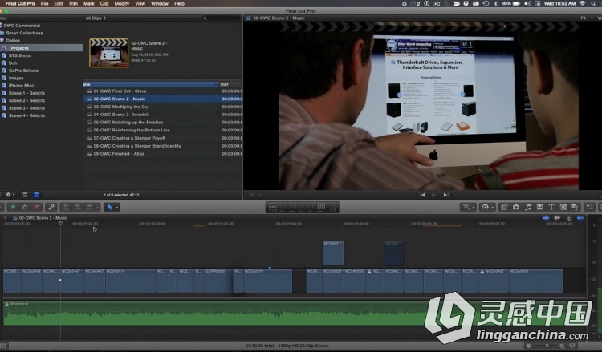Mark clip as Favorite with green star

[13, 207]
